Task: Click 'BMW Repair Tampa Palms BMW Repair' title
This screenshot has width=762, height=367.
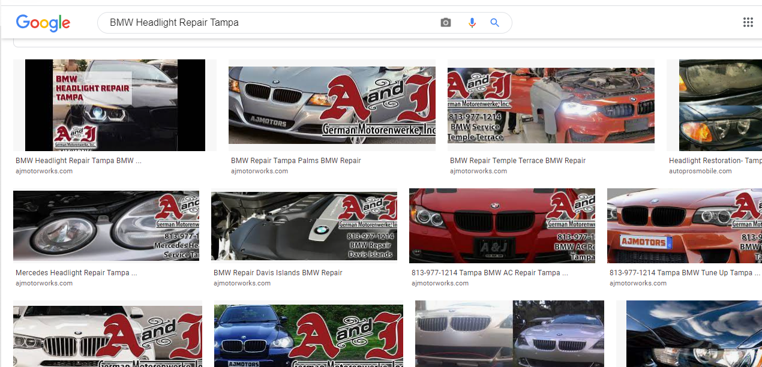Action: click(296, 161)
